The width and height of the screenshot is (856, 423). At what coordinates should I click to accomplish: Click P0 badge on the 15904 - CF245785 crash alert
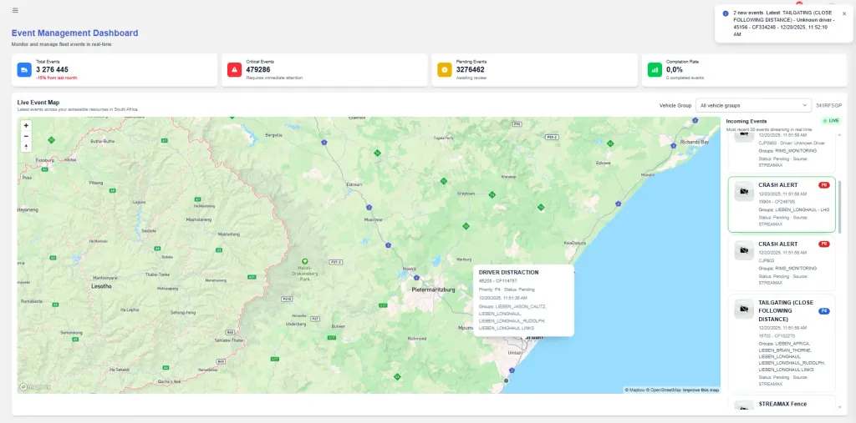[823, 185]
